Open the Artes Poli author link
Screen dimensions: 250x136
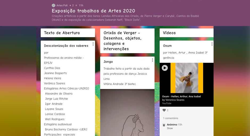tap(62, 5)
